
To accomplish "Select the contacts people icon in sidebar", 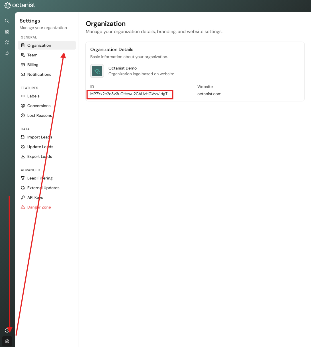I will click(x=7, y=42).
